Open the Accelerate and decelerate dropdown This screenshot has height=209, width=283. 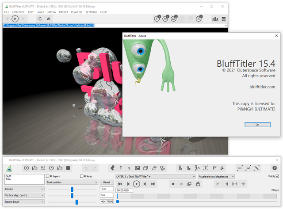[216, 176]
